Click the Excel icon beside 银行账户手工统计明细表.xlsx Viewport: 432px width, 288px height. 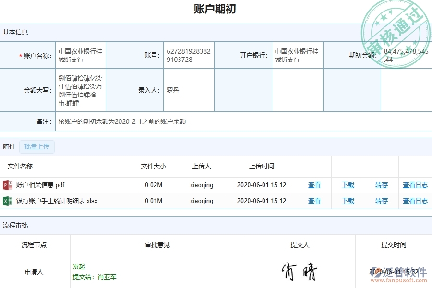[7, 201]
